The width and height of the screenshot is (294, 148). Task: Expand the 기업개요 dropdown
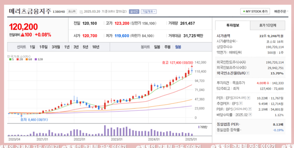pos(149,12)
